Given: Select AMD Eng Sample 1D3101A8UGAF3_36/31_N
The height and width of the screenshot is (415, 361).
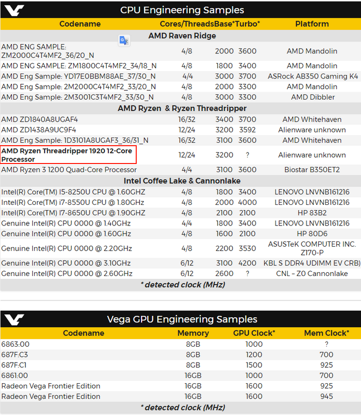Looking at the screenshot, I should [75, 140].
